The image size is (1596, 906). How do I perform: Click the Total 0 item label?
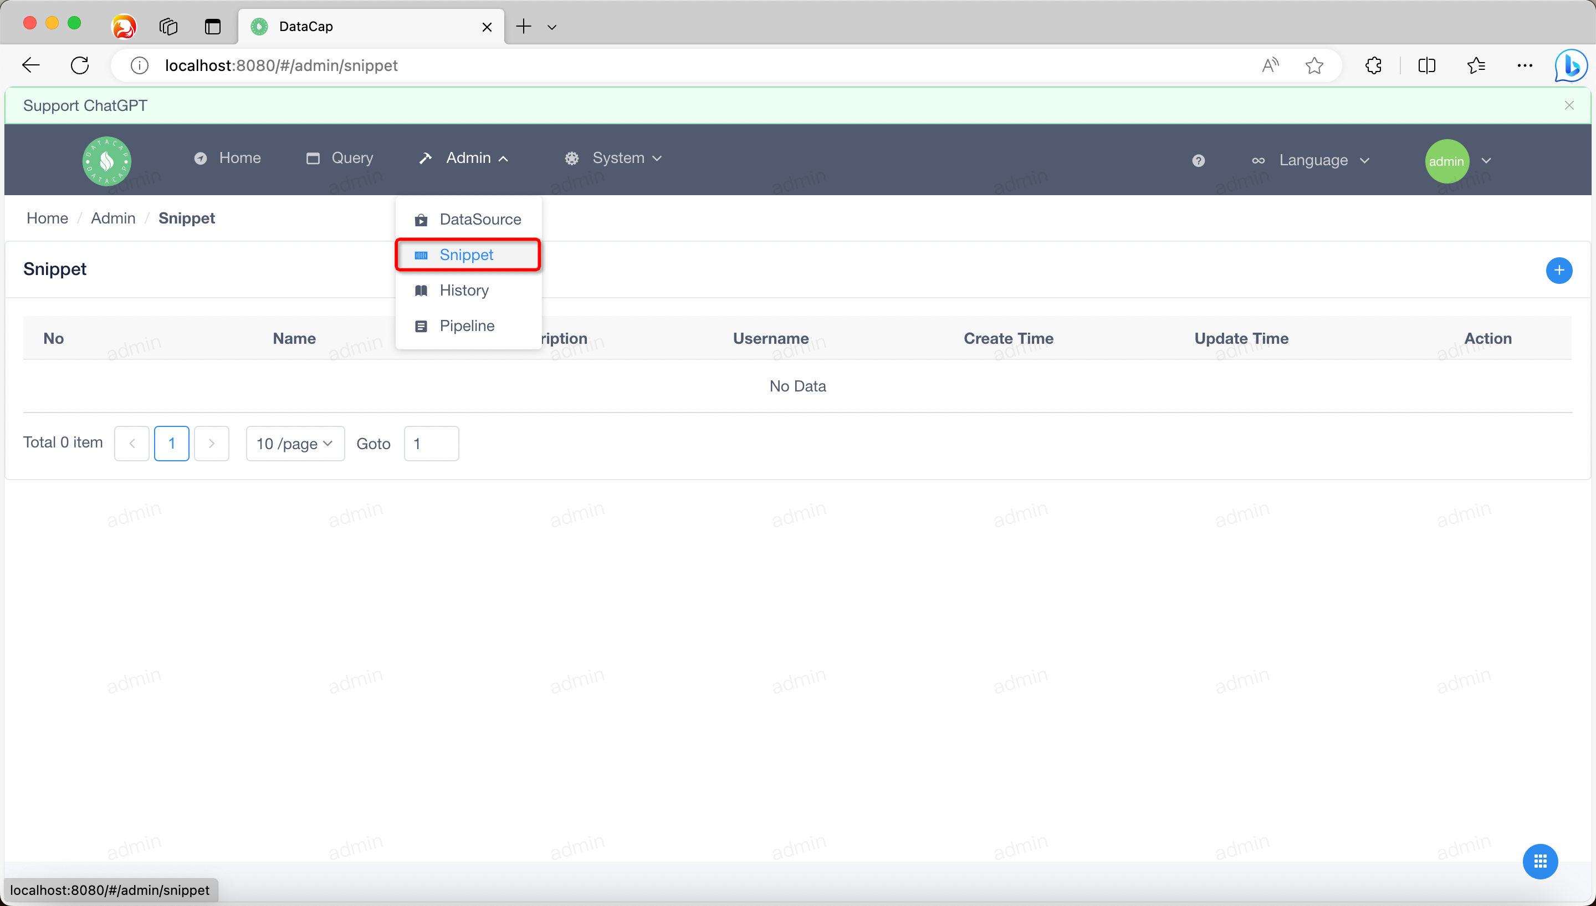(63, 442)
